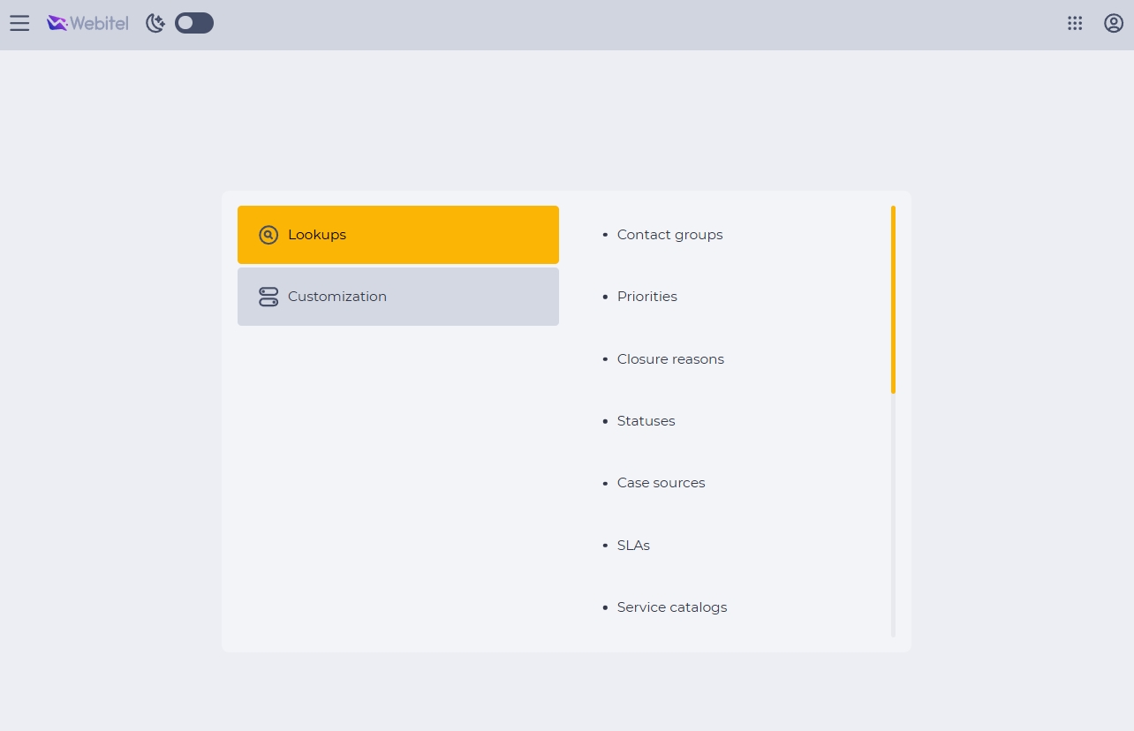Open the Priorities lookup

point(647,297)
